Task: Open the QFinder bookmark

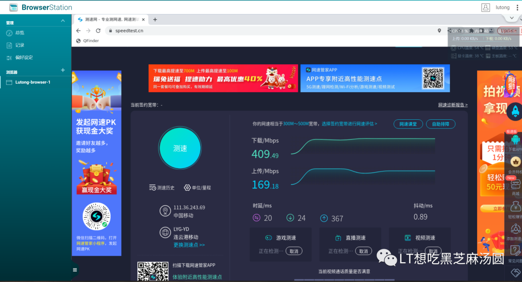Action: tap(87, 41)
